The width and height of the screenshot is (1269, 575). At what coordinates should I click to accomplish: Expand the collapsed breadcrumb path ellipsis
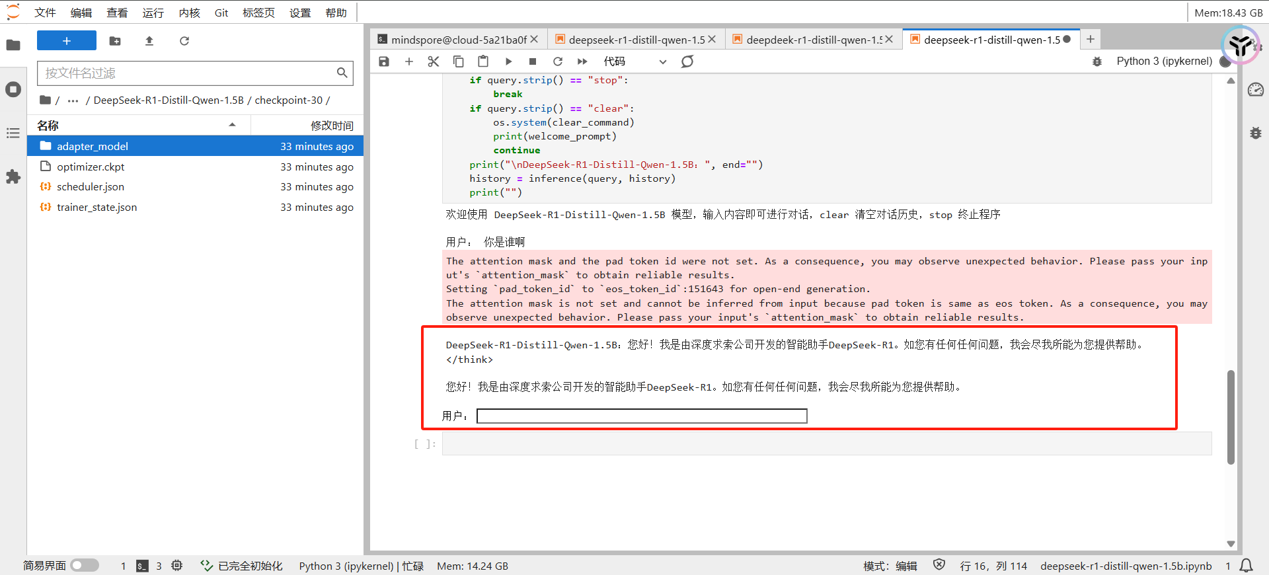(73, 100)
